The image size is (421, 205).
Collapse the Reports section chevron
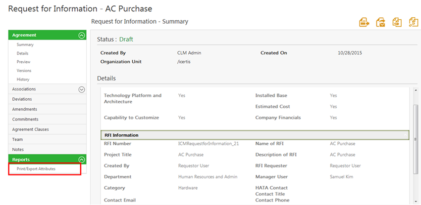click(82, 160)
